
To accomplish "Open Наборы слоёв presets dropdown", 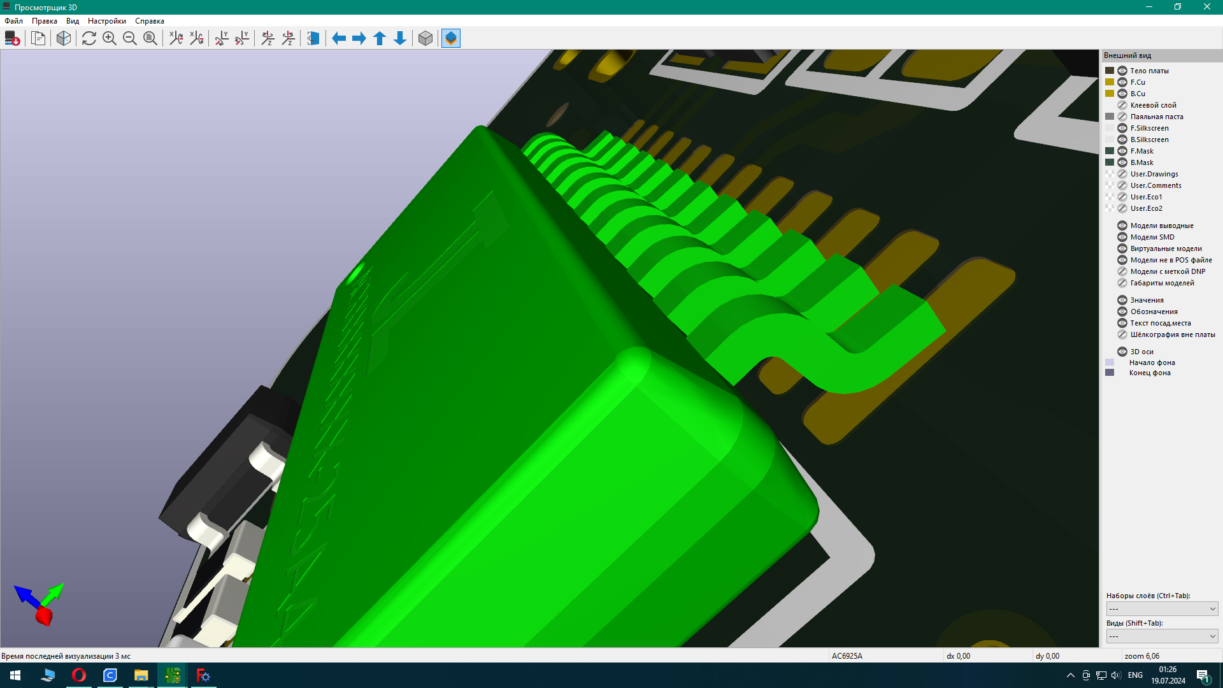I will 1162,609.
